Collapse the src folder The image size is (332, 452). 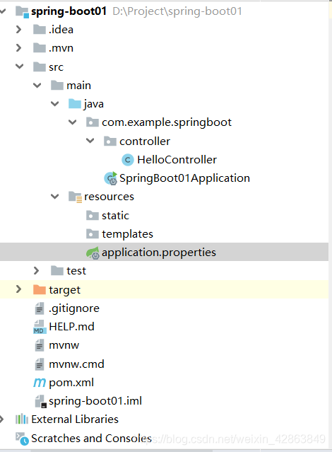pos(19,66)
